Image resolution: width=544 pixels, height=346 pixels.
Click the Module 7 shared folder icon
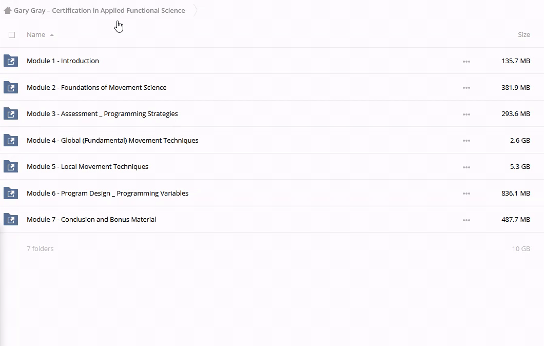click(11, 220)
